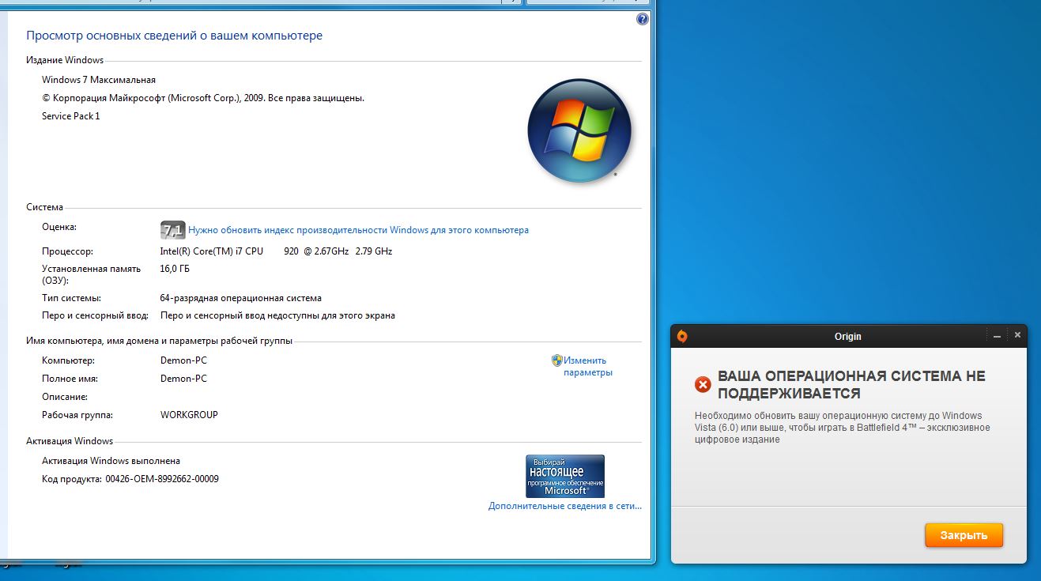The image size is (1041, 581).
Task: Click the shield icon beside Изменить параметры
Action: tap(556, 360)
